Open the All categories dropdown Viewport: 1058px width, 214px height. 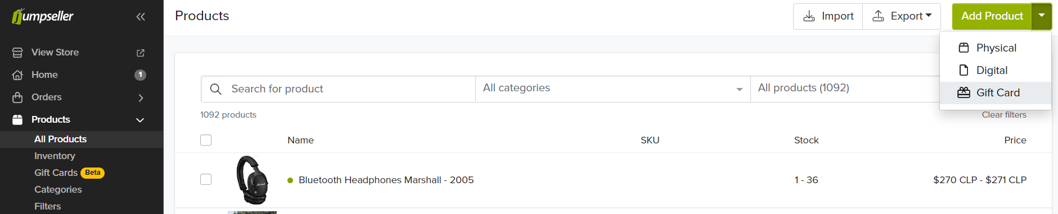point(613,89)
